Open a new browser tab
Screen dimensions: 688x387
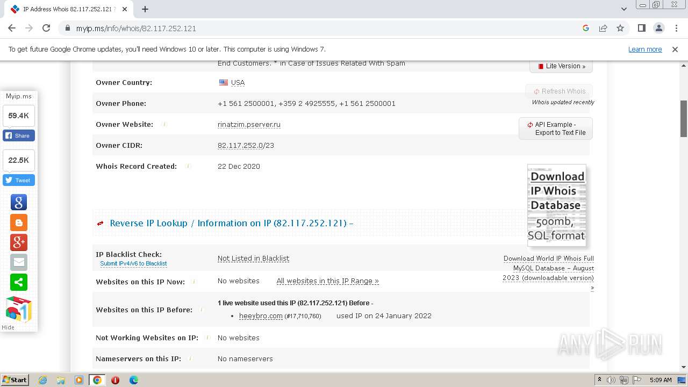pos(145,9)
